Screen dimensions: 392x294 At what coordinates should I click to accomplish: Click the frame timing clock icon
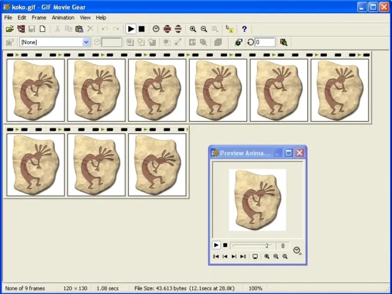coord(156,29)
